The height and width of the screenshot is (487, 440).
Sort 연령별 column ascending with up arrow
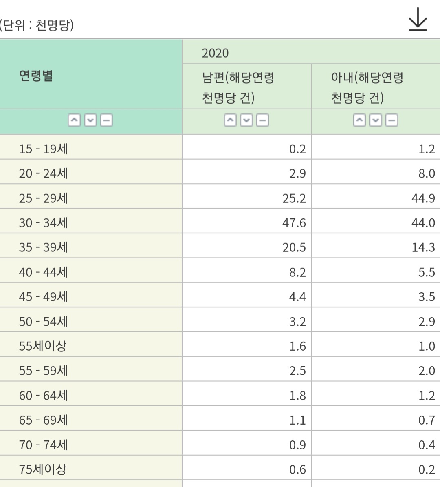(x=74, y=120)
